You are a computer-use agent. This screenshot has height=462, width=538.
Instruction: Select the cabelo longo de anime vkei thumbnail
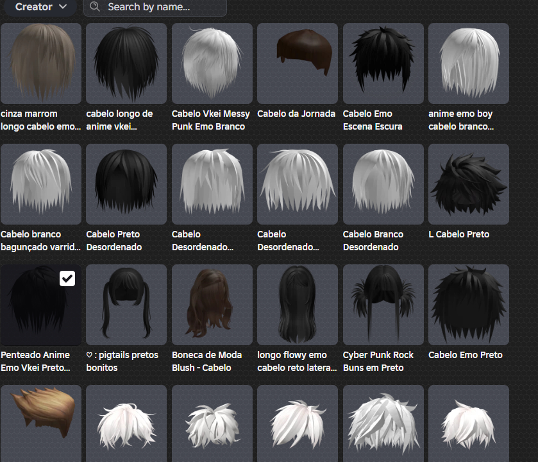pos(126,64)
